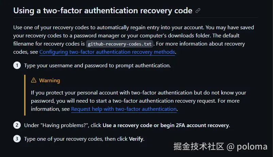Viewport: 273px width, 157px height.
Task: Click the paragraph starting "Use one of your recovery codes"
Action: tap(134, 40)
